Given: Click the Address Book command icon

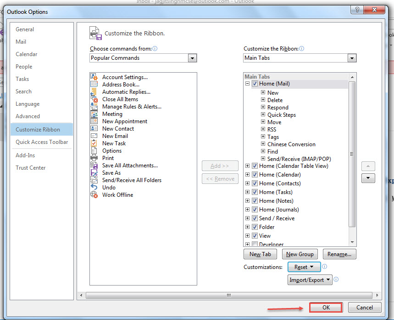Looking at the screenshot, I should click(94, 85).
